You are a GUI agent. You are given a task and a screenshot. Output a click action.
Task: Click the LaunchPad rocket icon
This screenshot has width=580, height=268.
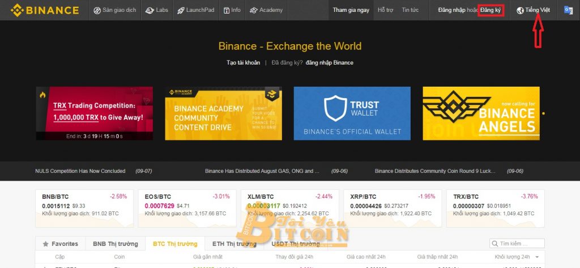[x=181, y=10]
